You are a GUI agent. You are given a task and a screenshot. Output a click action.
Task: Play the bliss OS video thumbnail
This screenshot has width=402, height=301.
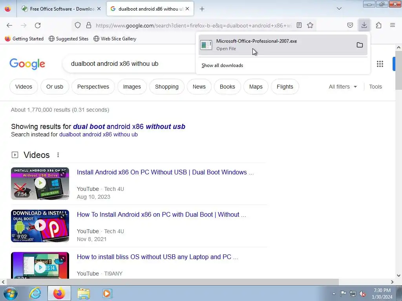tap(40, 265)
